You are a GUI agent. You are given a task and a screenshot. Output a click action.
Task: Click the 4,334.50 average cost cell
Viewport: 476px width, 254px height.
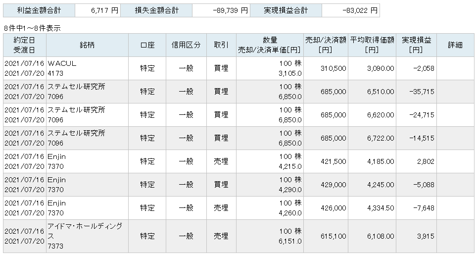coord(381,208)
